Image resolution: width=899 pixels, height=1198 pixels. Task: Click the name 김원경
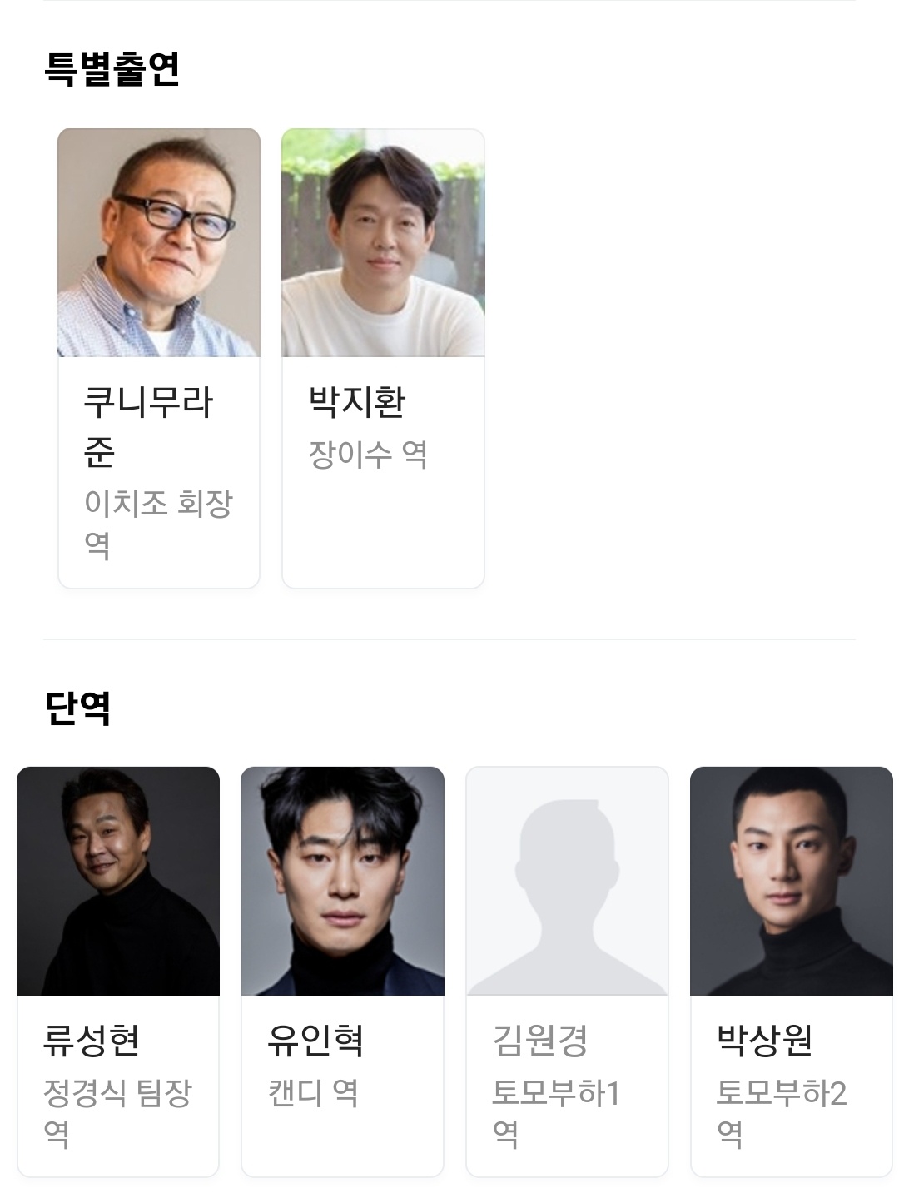[540, 1040]
